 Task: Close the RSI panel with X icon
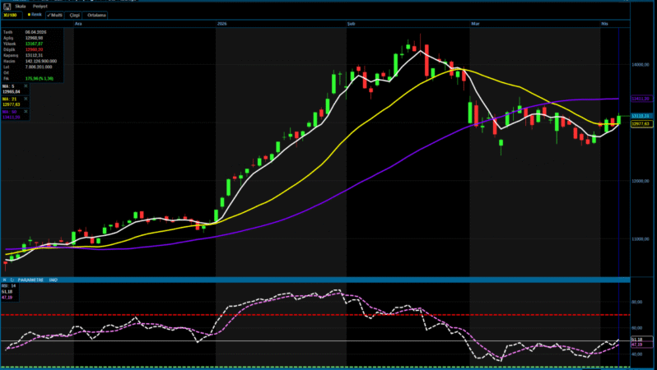pyautogui.click(x=4, y=280)
